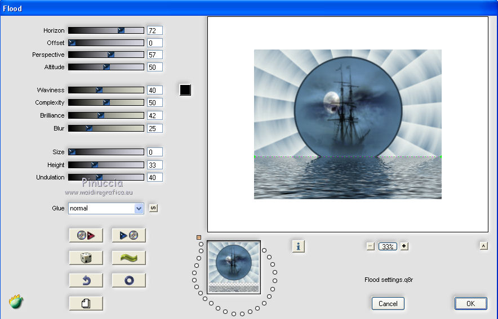
Task: Click the Blur value field 25
Action: coord(155,128)
